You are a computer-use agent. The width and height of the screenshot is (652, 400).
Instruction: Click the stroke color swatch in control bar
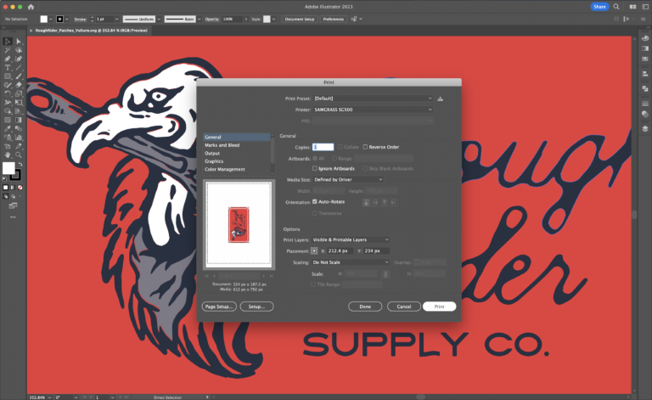[x=60, y=20]
